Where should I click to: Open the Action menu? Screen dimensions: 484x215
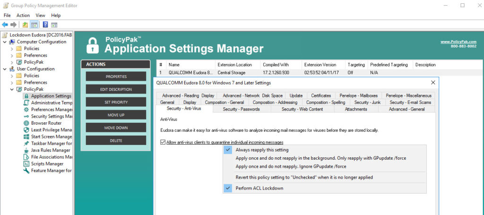pyautogui.click(x=23, y=15)
